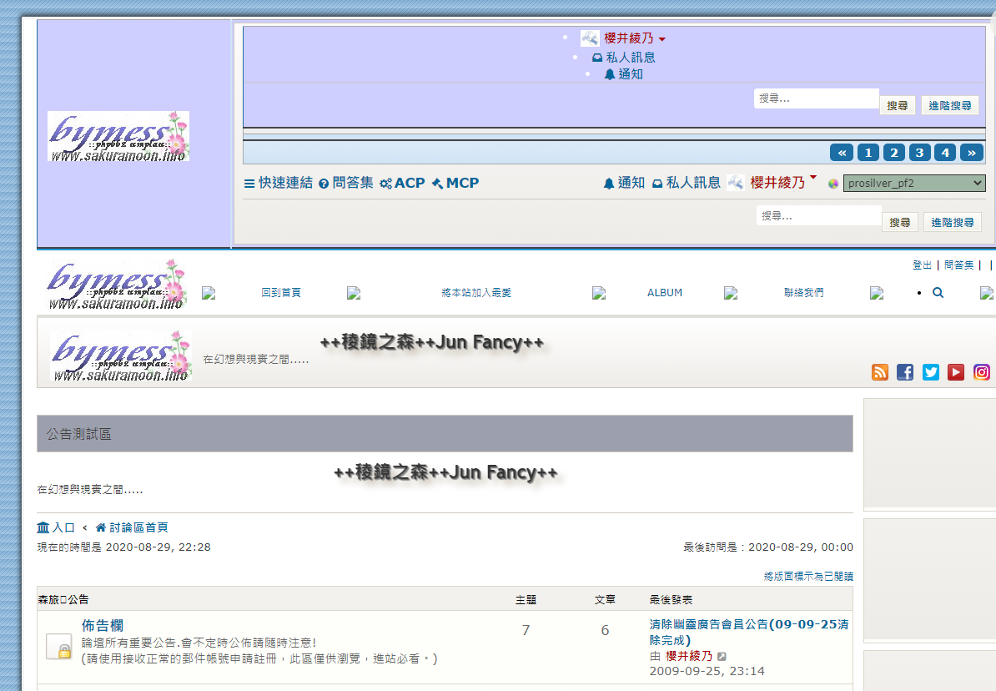Open the Facebook social icon

point(905,372)
